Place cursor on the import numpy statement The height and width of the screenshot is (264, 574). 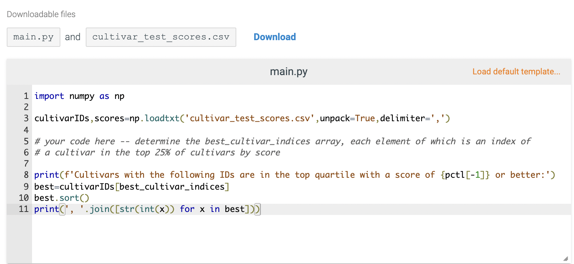pyautogui.click(x=79, y=96)
